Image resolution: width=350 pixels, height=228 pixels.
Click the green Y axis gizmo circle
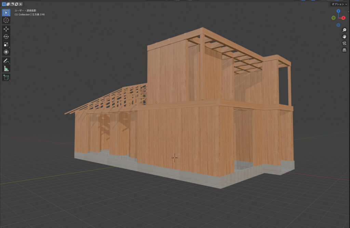333,18
